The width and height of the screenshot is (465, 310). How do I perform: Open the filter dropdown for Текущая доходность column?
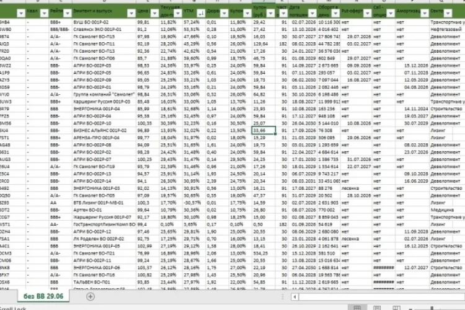click(178, 14)
